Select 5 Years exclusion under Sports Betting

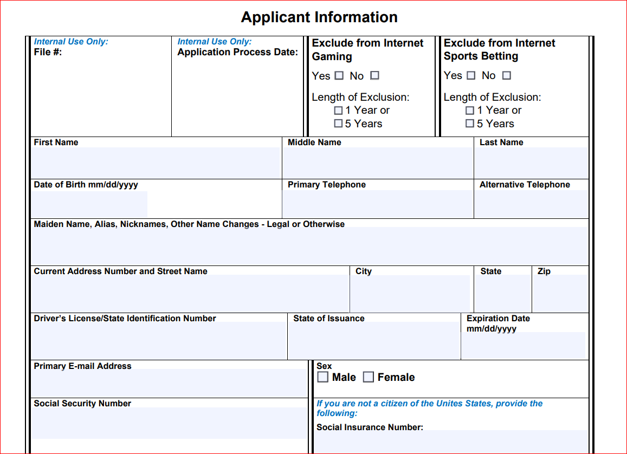(x=469, y=123)
